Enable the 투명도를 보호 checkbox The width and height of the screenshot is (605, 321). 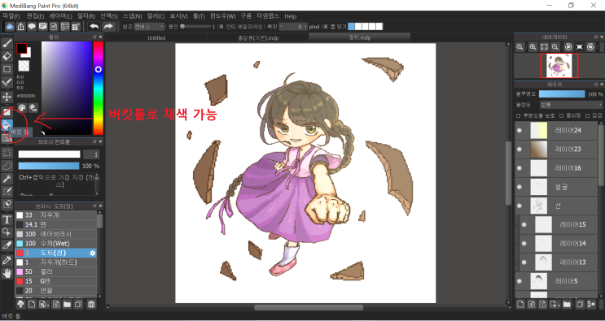518,115
